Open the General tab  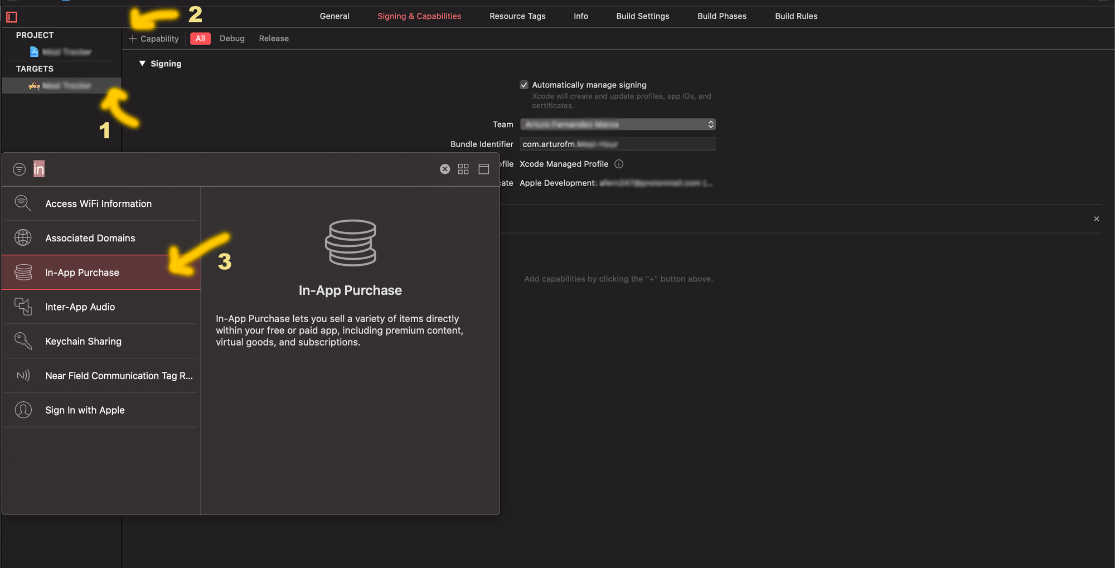click(334, 16)
